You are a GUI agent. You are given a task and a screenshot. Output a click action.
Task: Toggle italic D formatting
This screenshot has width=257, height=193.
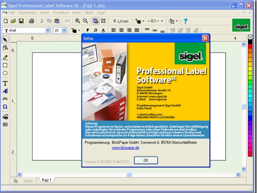point(96,30)
